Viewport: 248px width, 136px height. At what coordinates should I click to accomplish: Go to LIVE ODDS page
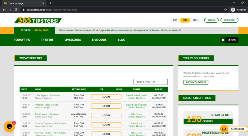99,40
